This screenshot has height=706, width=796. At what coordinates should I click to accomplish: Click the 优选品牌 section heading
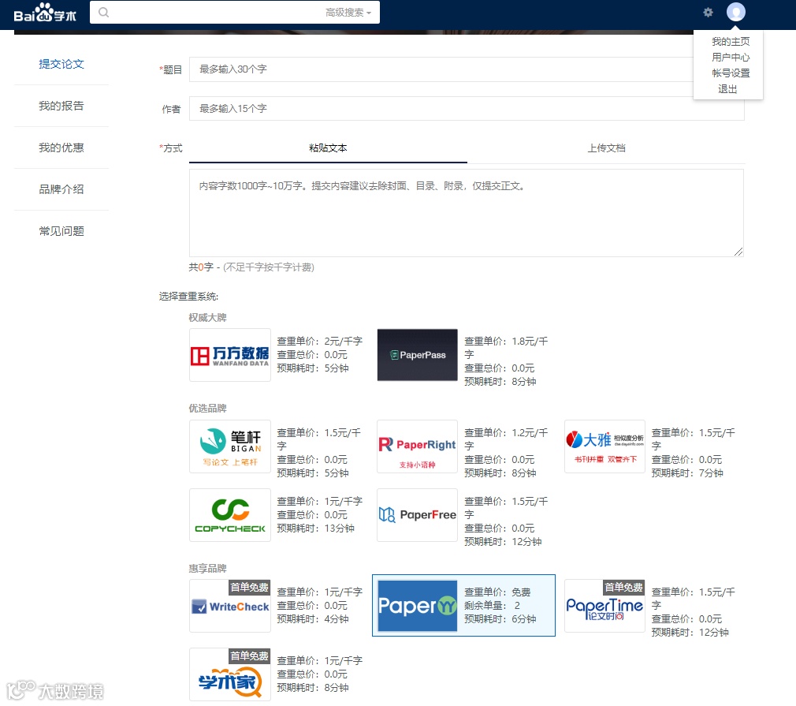pos(207,408)
